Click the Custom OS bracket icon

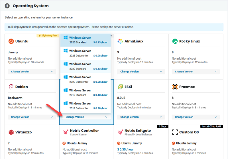[175, 132]
